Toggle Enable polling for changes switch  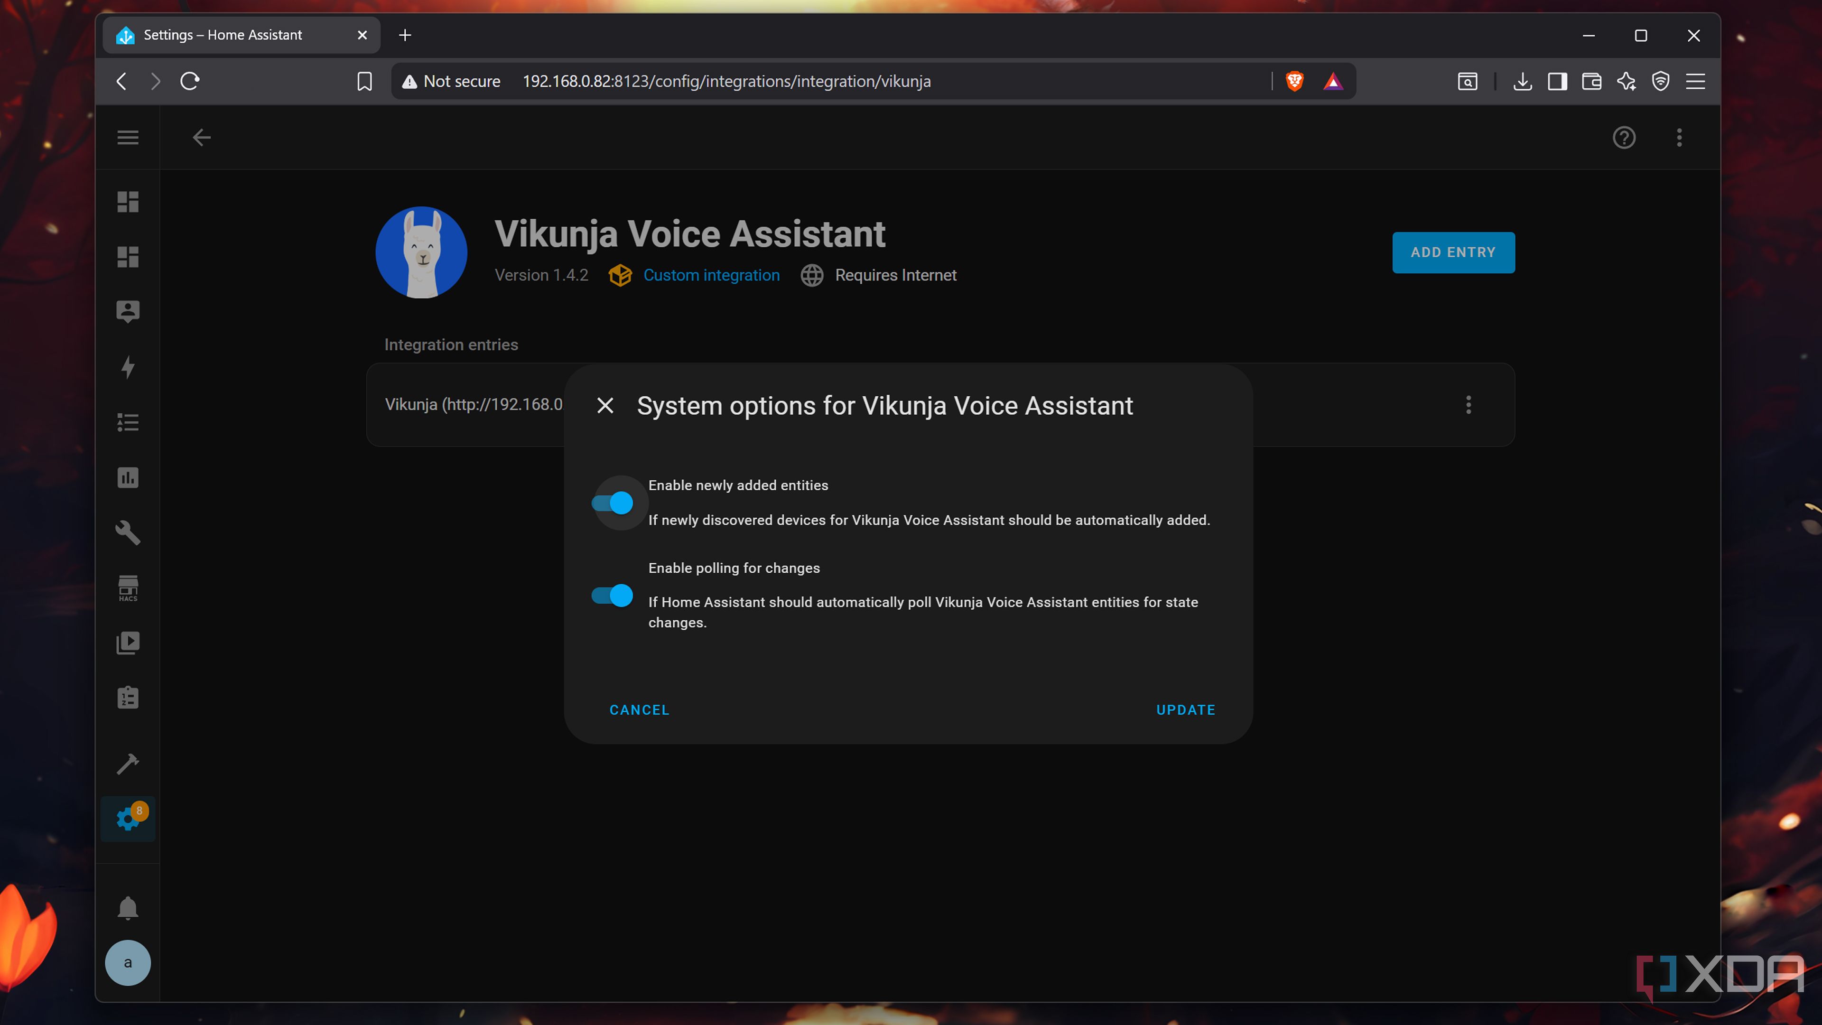click(x=613, y=596)
